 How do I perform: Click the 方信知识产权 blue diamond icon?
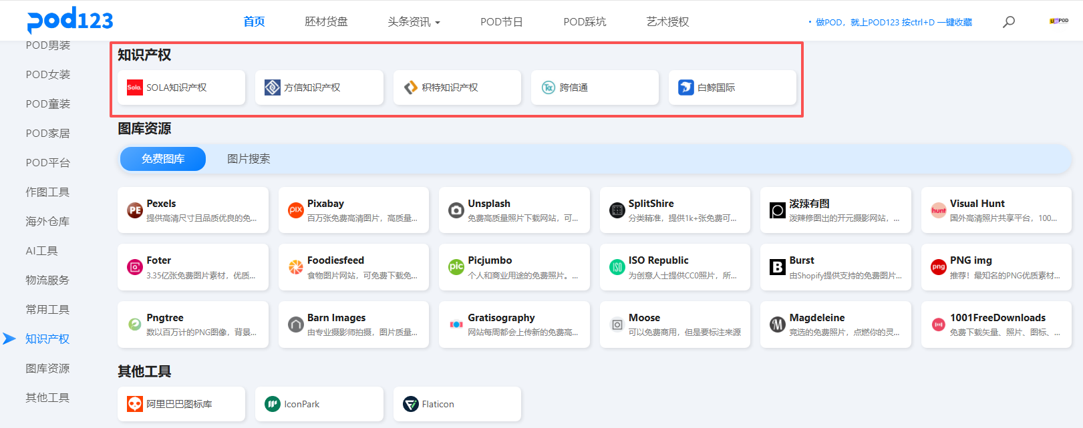(273, 87)
